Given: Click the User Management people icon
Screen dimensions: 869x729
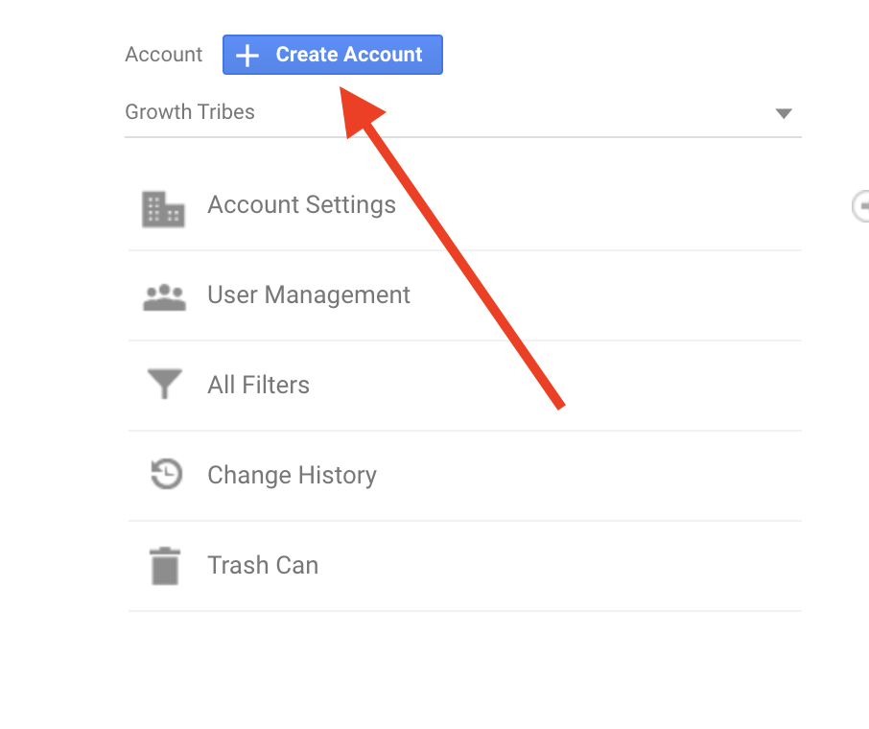Looking at the screenshot, I should 164,297.
